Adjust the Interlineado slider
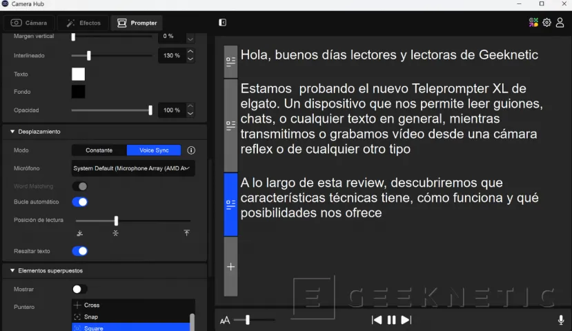 tap(88, 55)
